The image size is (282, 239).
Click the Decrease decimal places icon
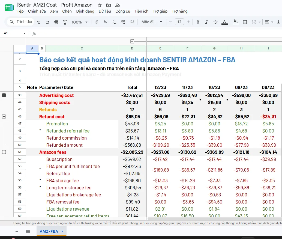pos(114,22)
